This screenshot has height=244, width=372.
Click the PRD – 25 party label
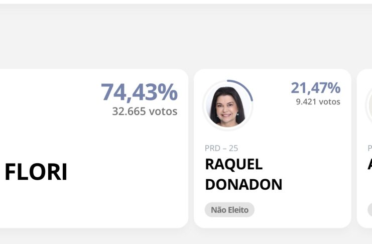pyautogui.click(x=221, y=148)
